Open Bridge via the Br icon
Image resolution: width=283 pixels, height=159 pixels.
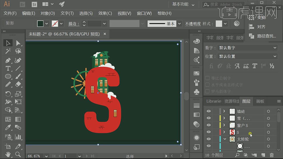point(23,4)
